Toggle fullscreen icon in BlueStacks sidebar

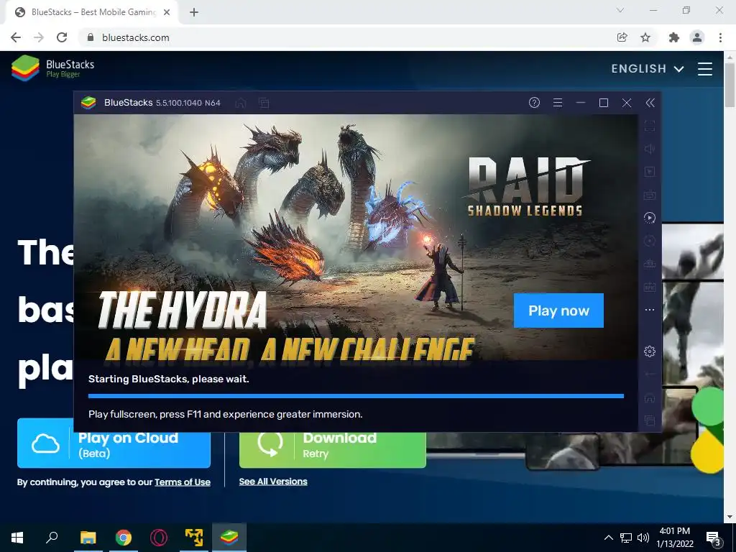point(650,126)
